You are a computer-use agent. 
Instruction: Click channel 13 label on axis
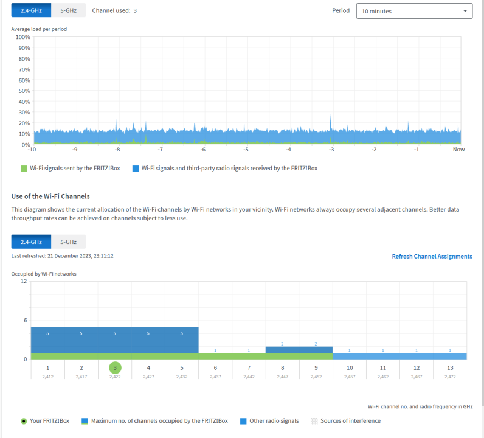pos(449,368)
